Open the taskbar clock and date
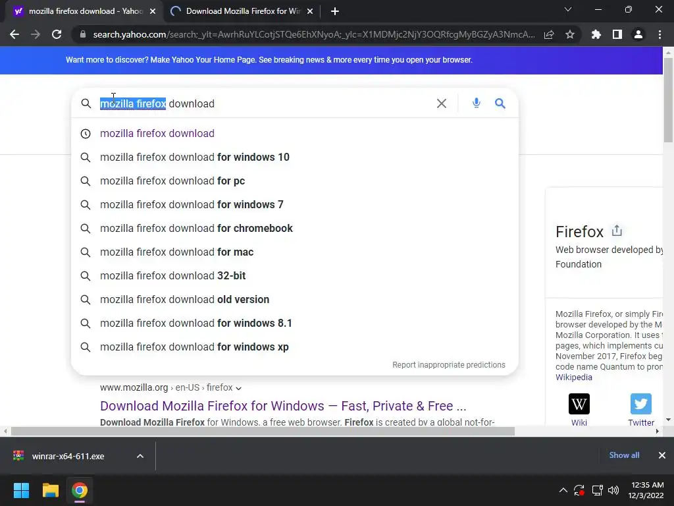674x506 pixels. (648, 490)
